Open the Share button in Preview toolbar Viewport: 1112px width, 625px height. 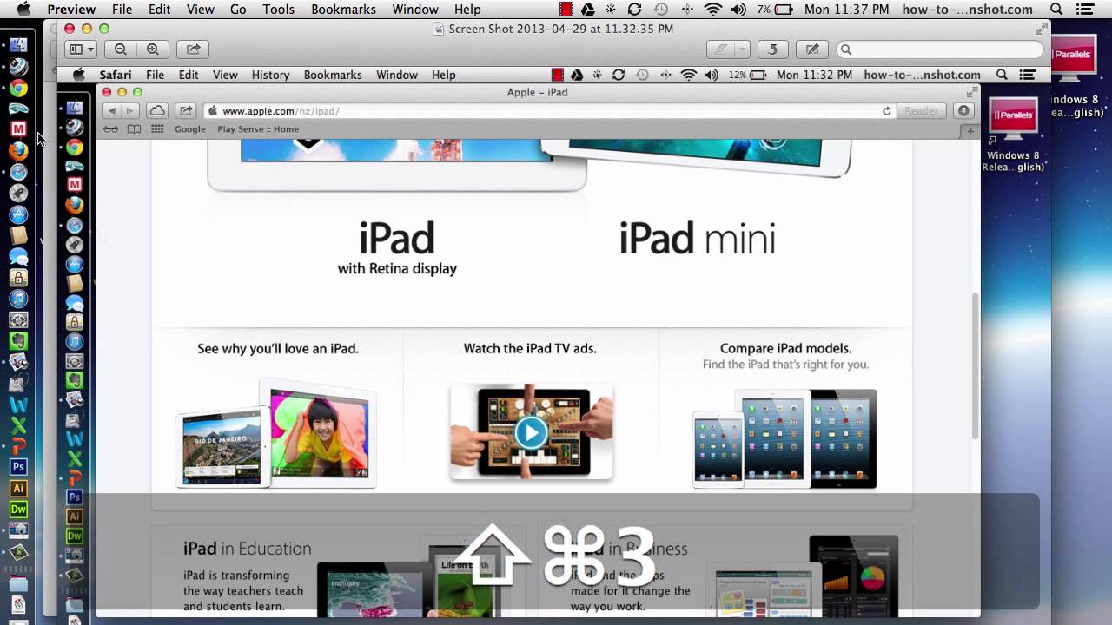point(193,49)
